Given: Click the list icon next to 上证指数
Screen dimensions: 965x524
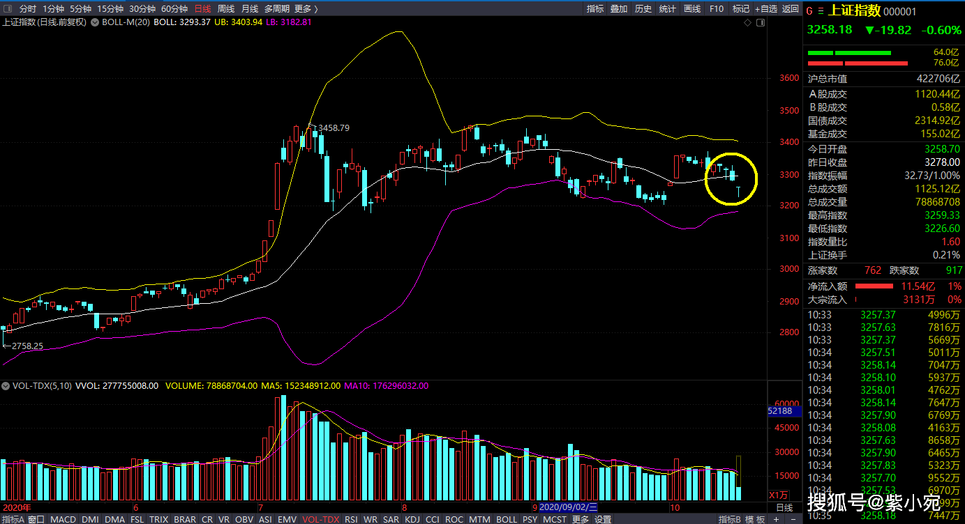Looking at the screenshot, I should [821, 11].
